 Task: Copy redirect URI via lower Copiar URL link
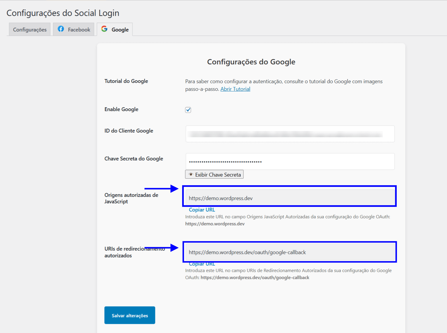[x=202, y=264]
